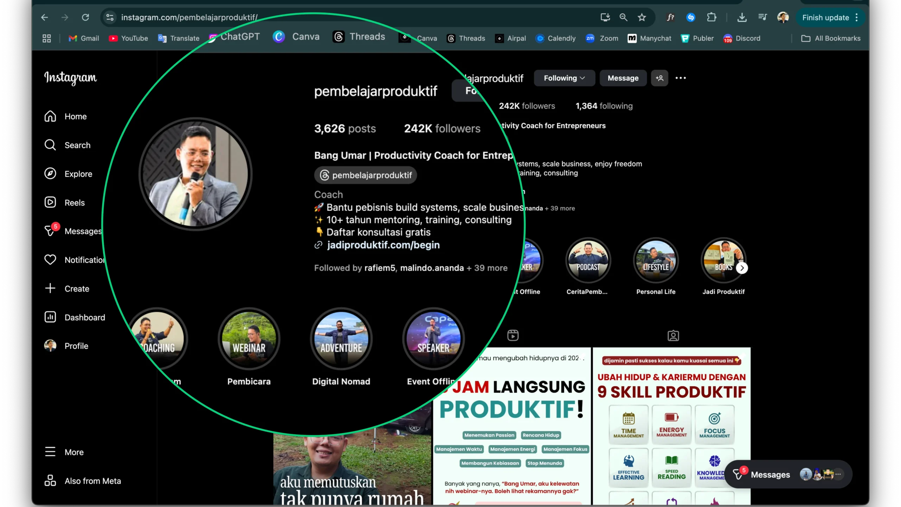Image resolution: width=901 pixels, height=507 pixels.
Task: Go to Home in Instagram sidebar
Action: pos(65,117)
